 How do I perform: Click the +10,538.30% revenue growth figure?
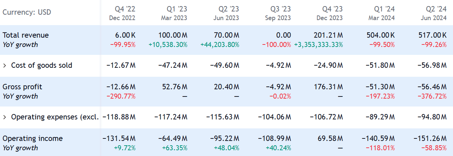(x=167, y=45)
